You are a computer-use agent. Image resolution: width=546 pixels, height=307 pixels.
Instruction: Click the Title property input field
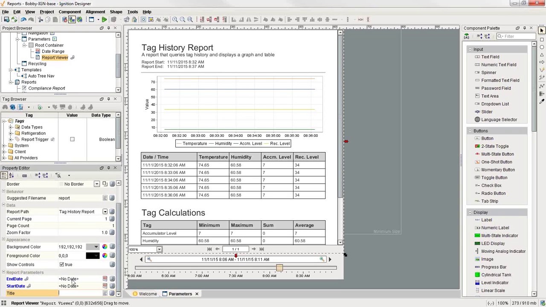coord(80,293)
